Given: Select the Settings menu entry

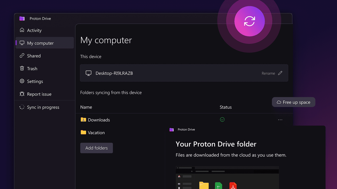Looking at the screenshot, I should (x=35, y=81).
